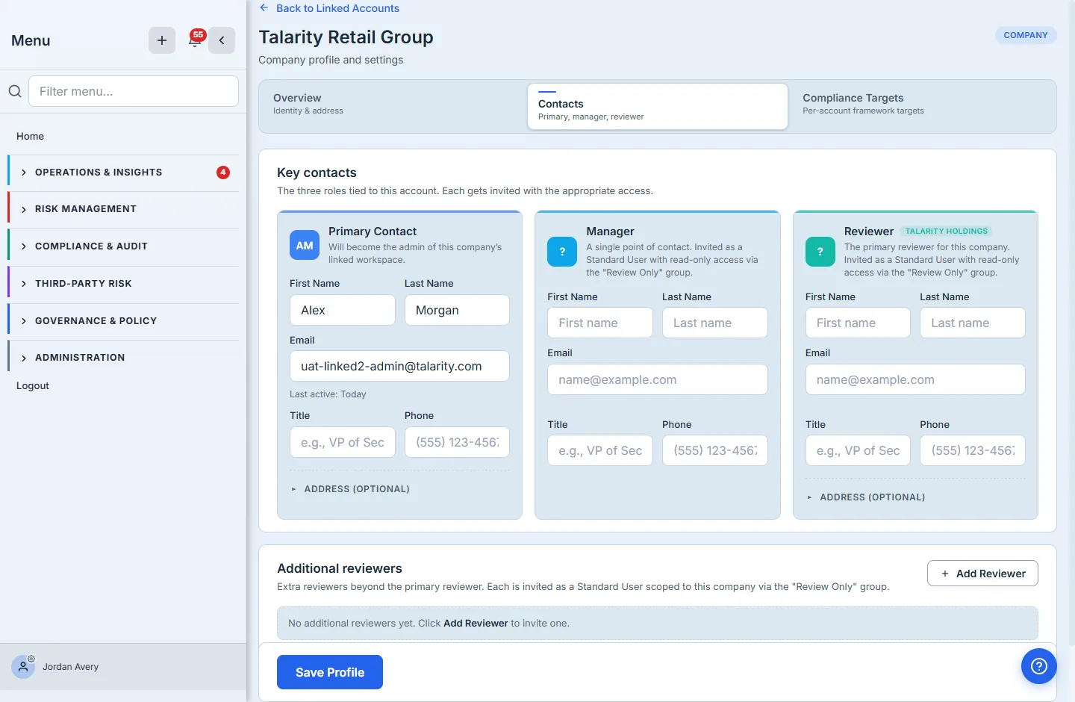Collapse the sidebar with chevron button
Screen dimensions: 1075x702
(x=222, y=40)
